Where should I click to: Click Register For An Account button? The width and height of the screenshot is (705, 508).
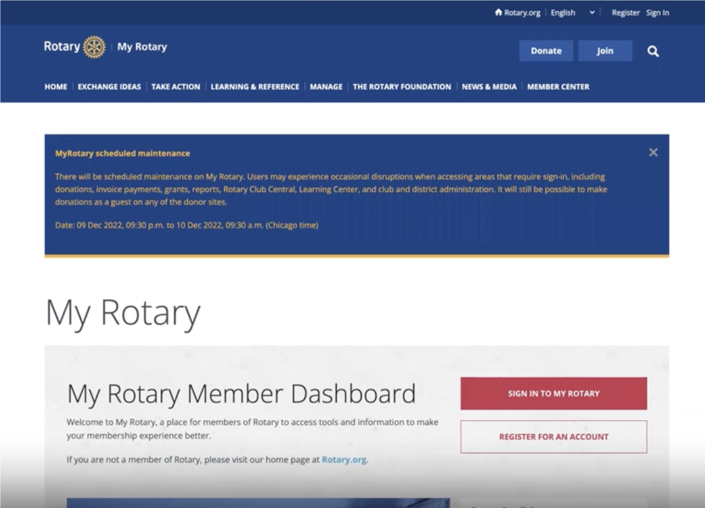553,437
